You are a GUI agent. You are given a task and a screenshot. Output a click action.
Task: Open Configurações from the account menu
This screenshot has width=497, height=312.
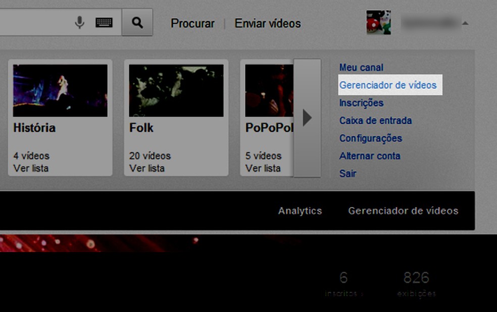pos(370,138)
